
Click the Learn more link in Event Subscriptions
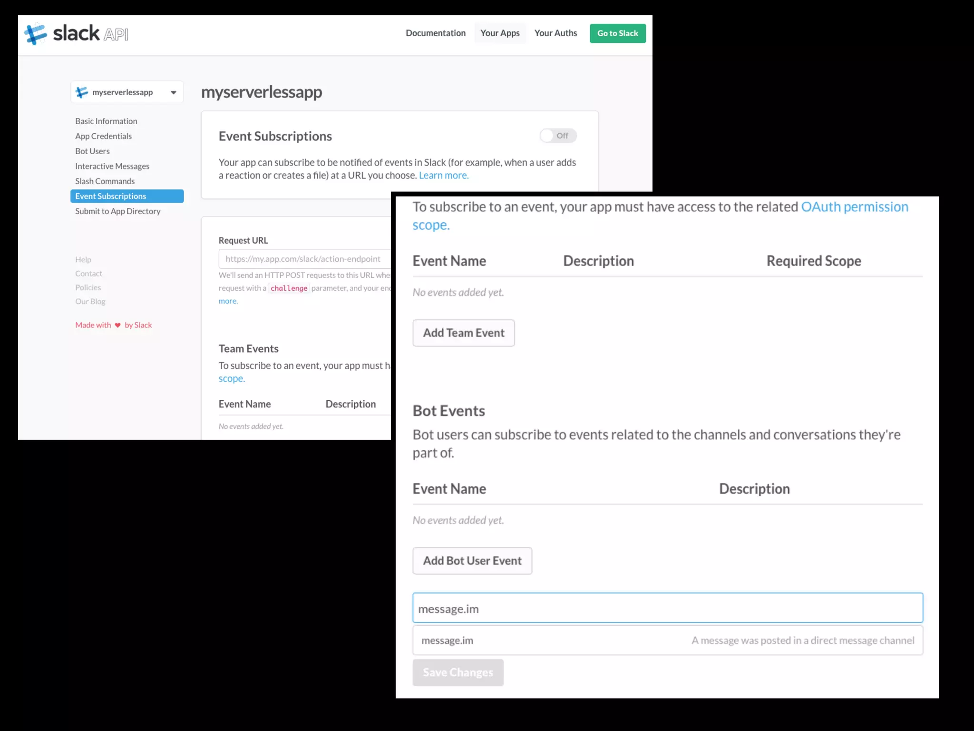click(x=444, y=175)
